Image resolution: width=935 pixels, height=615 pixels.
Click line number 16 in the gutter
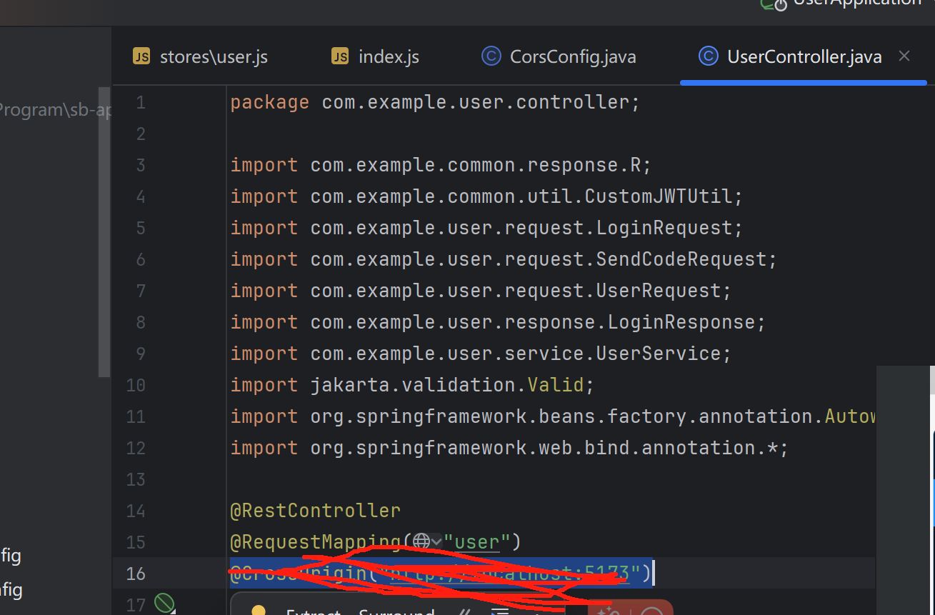[x=135, y=574]
